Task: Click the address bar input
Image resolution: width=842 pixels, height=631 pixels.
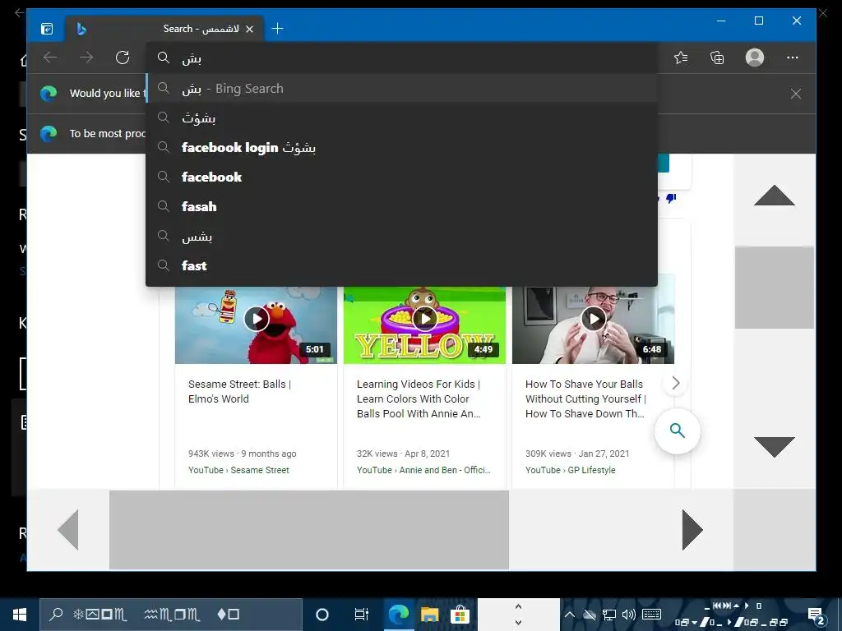Action: (x=401, y=58)
